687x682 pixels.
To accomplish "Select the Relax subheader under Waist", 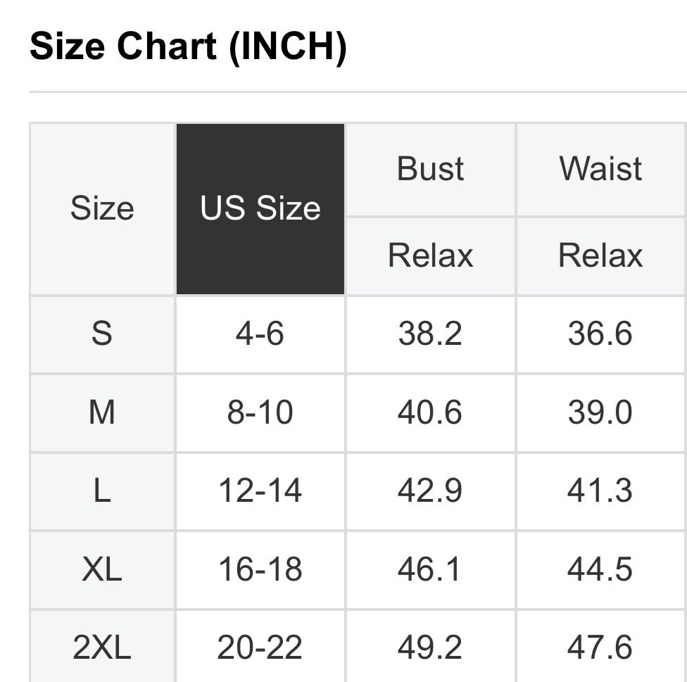I will coord(600,255).
